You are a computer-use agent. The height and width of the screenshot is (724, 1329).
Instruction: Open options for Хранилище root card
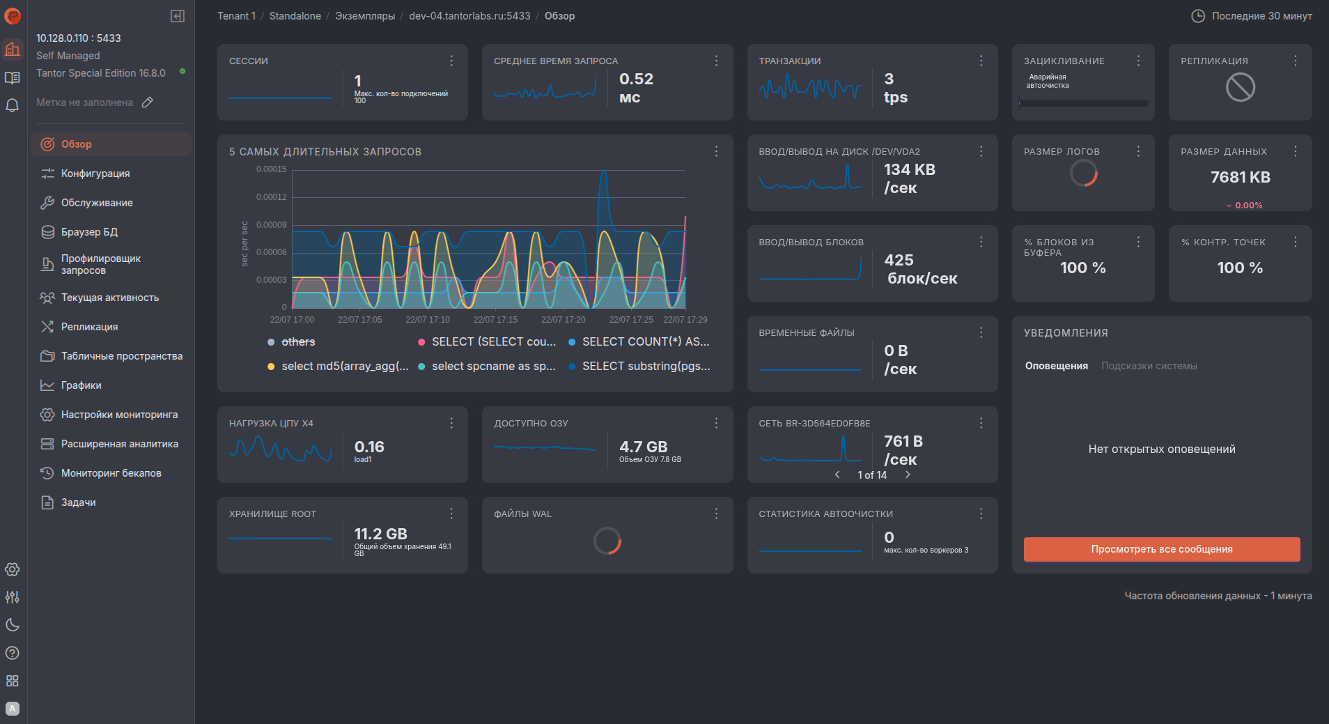(451, 514)
